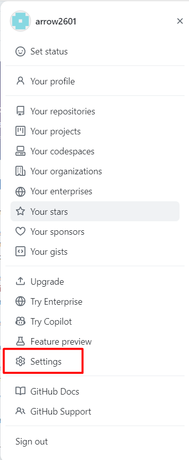Choose Try Enterprise in the menu
The width and height of the screenshot is (189, 460).
95,302
